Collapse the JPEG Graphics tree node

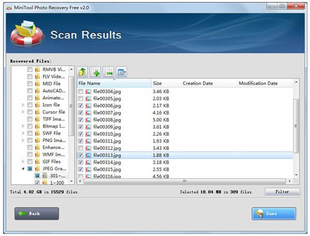(x=23, y=169)
